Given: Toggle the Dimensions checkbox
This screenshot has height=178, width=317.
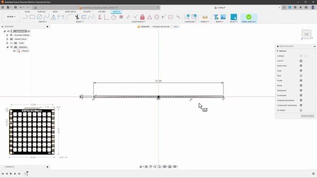Looking at the screenshot, I should [x=301, y=90].
